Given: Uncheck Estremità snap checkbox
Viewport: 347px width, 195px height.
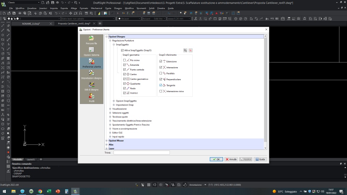Looking at the screenshot, I should click(x=124, y=65).
